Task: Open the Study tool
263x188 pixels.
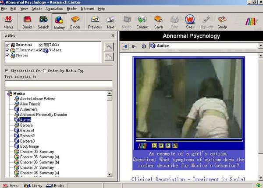Action: (x=222, y=21)
